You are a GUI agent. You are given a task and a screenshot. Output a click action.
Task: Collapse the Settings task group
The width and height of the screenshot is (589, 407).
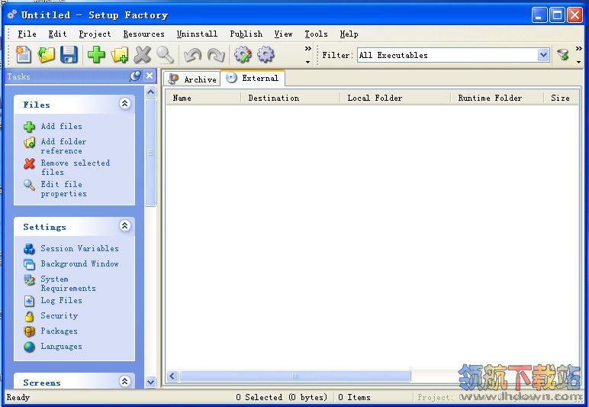(x=124, y=225)
